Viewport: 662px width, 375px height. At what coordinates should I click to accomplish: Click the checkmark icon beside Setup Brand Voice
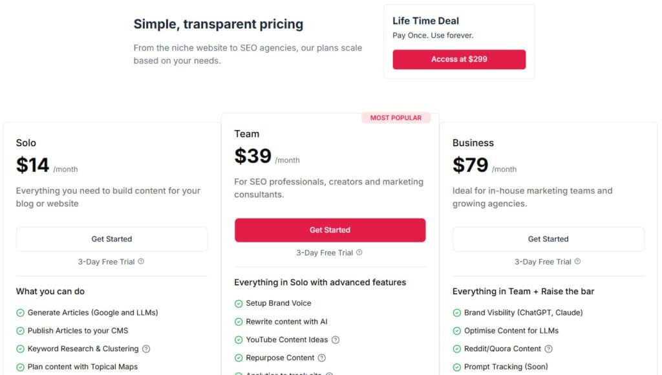[238, 303]
